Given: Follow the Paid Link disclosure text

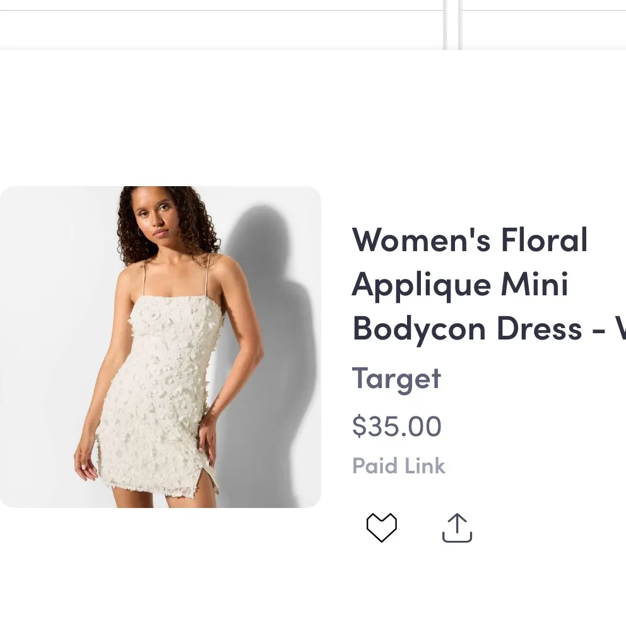Looking at the screenshot, I should 399,465.
